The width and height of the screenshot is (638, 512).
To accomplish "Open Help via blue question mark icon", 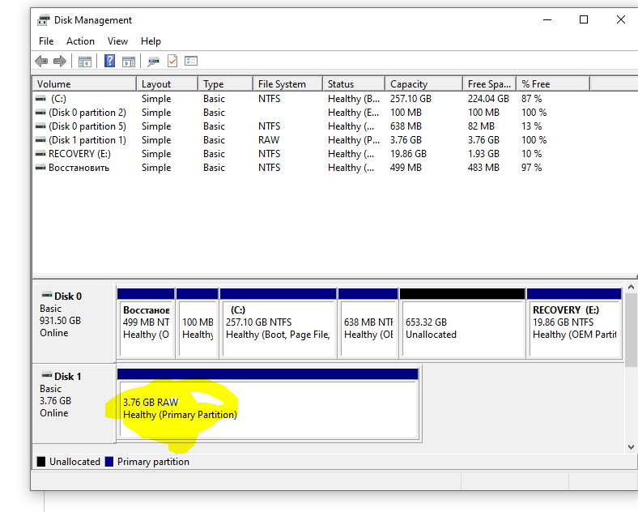I will pyautogui.click(x=109, y=61).
